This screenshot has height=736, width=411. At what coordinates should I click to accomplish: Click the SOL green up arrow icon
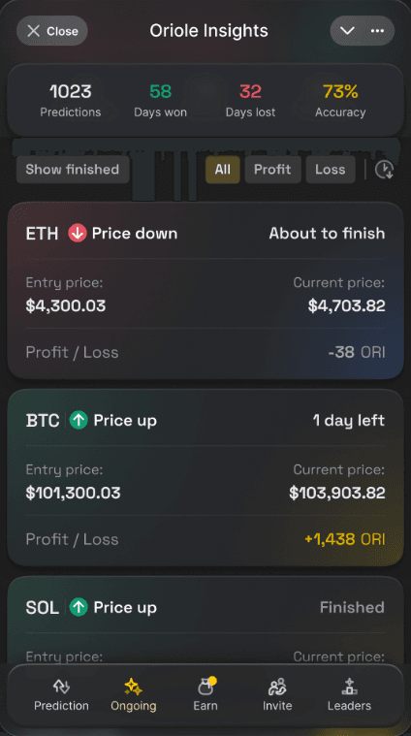79,607
